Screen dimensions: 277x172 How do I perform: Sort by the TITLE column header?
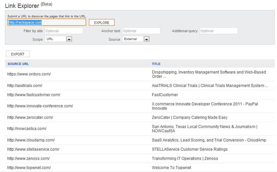click(156, 64)
